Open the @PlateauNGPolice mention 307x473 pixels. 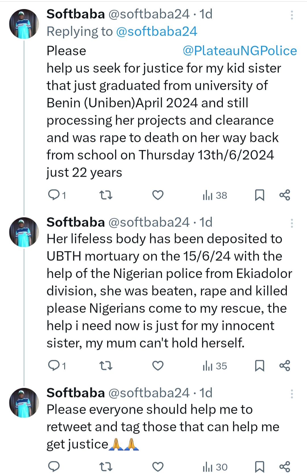[240, 51]
